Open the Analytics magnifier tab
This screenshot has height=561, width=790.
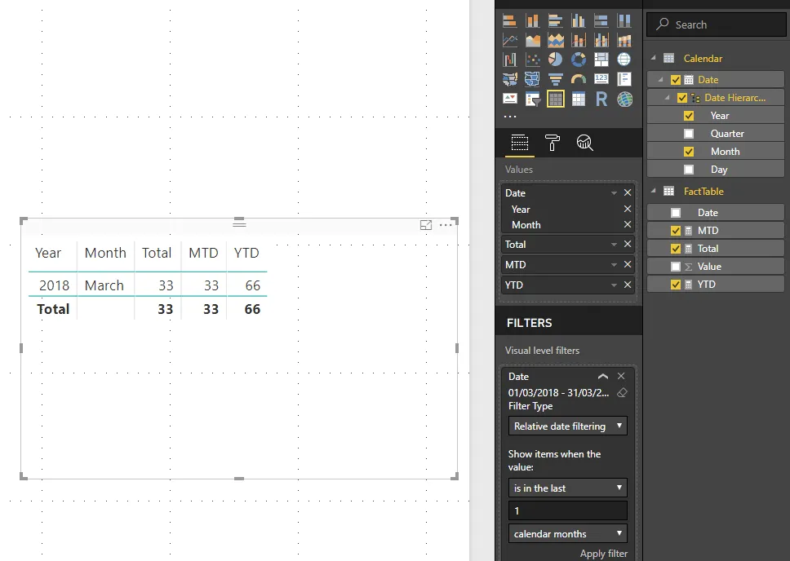pos(584,143)
